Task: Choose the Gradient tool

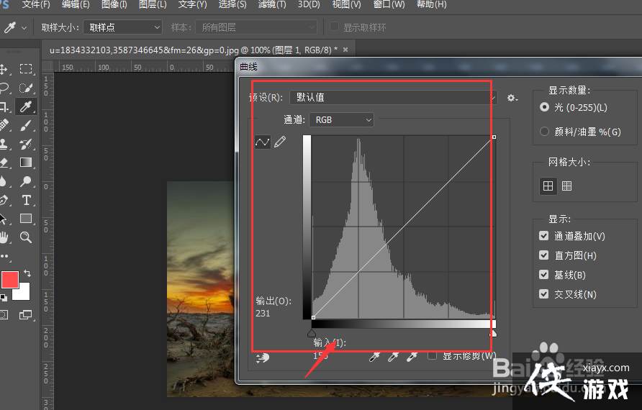Action: click(x=26, y=163)
